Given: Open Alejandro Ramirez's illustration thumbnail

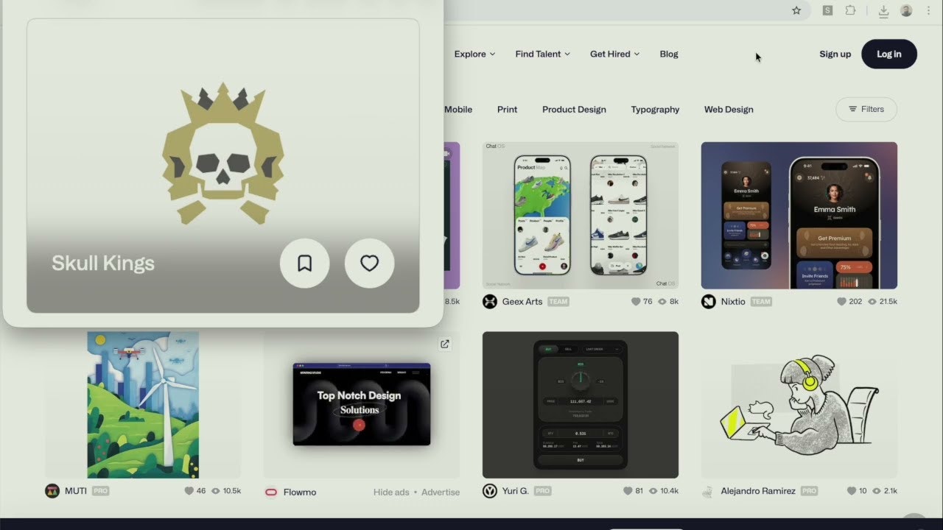Looking at the screenshot, I should pos(799,405).
